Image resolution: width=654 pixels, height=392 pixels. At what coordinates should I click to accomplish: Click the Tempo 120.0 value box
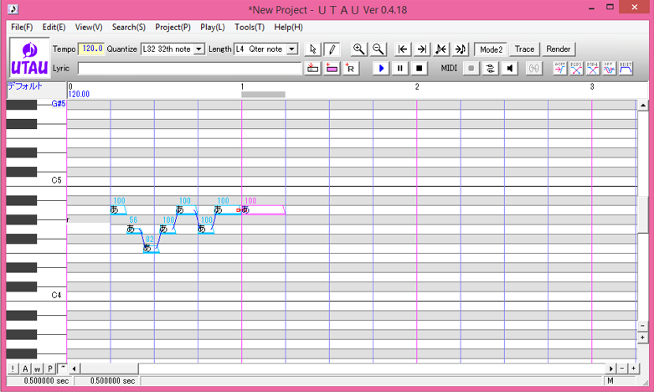[x=91, y=49]
